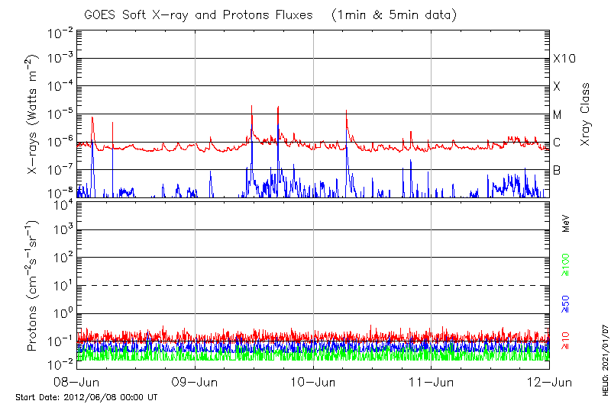This screenshot has width=611, height=404.
Task: Select the M flare class label
Action: pos(558,114)
